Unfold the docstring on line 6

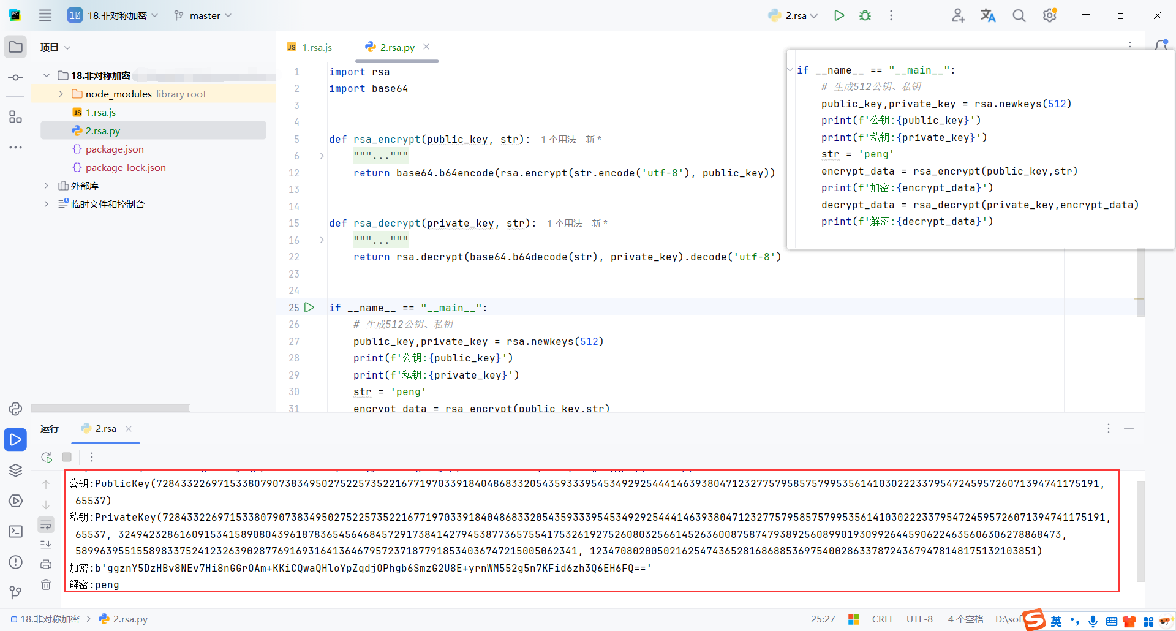coord(322,156)
